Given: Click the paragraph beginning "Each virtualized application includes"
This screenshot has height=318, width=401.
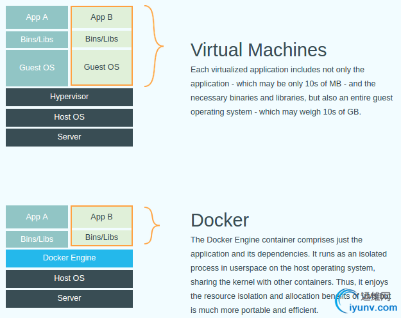Looking at the screenshot, I should pyautogui.click(x=291, y=91).
